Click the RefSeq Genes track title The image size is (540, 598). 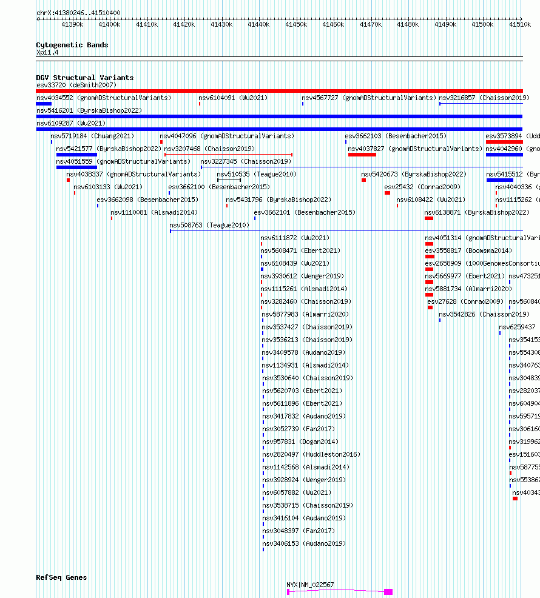click(x=61, y=577)
